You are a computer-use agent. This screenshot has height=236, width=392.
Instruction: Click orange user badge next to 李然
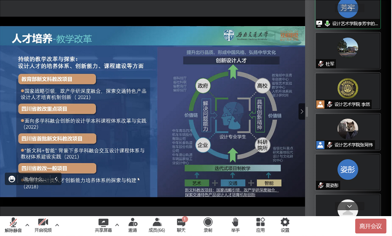[x=320, y=104]
